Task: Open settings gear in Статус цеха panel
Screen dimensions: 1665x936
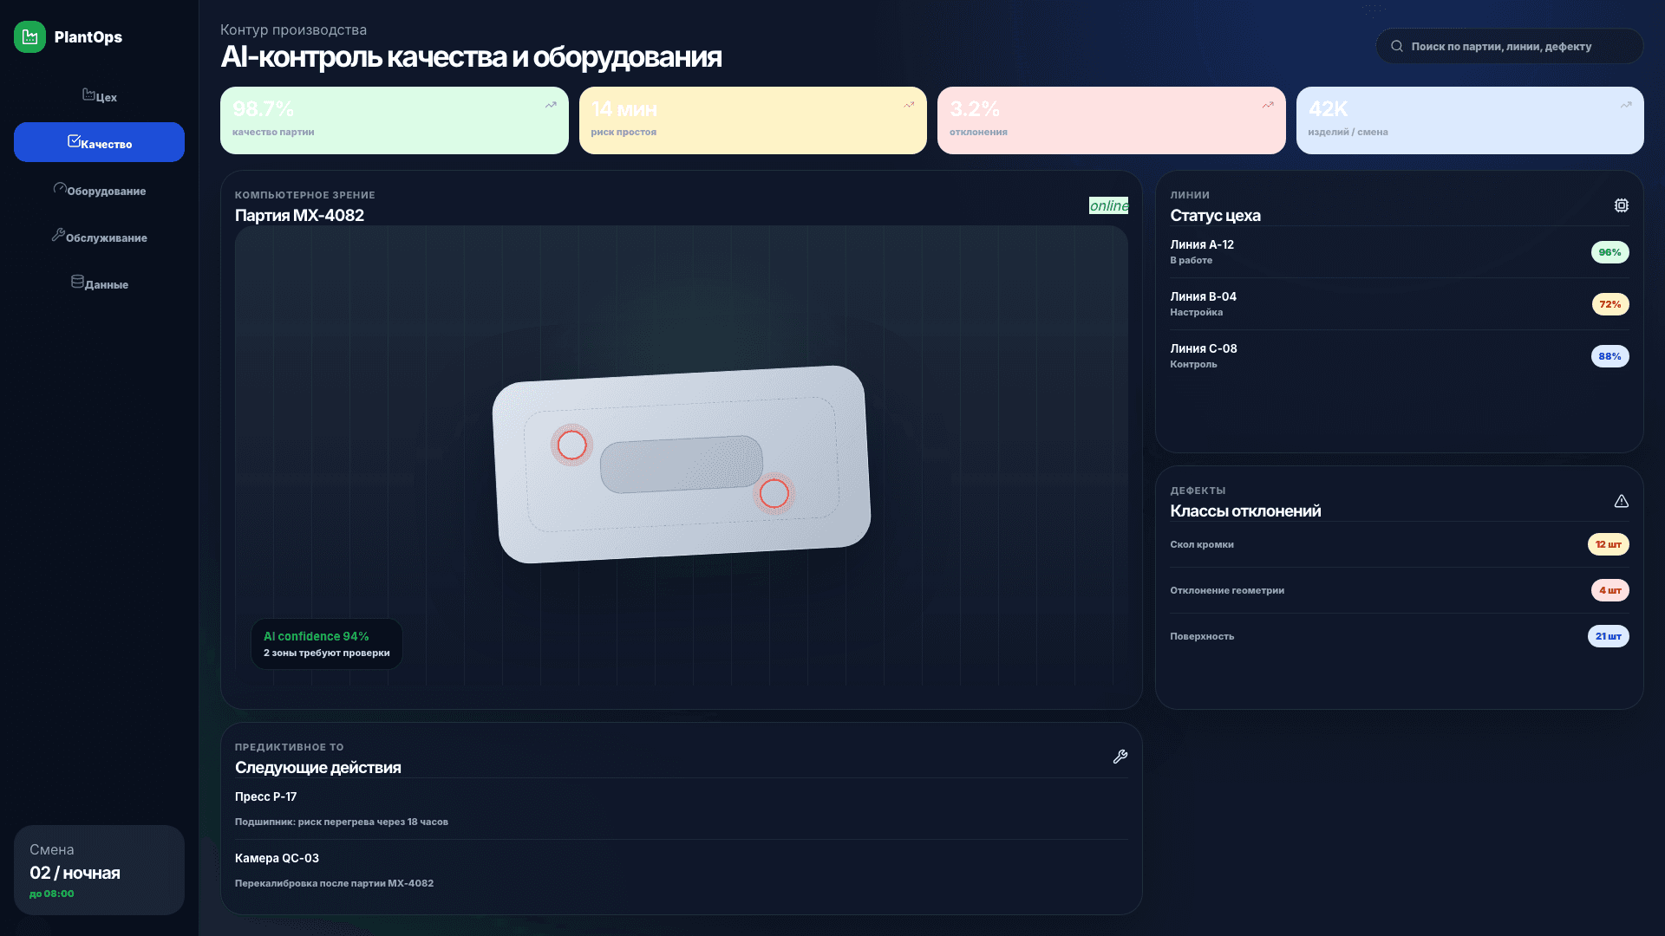Action: point(1622,205)
